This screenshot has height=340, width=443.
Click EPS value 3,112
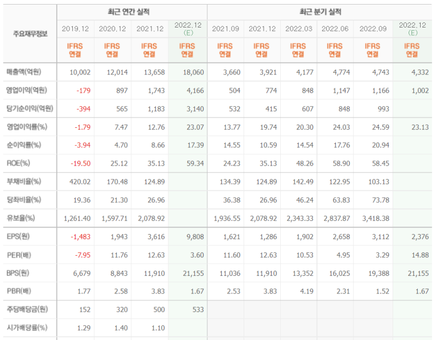tap(381, 237)
